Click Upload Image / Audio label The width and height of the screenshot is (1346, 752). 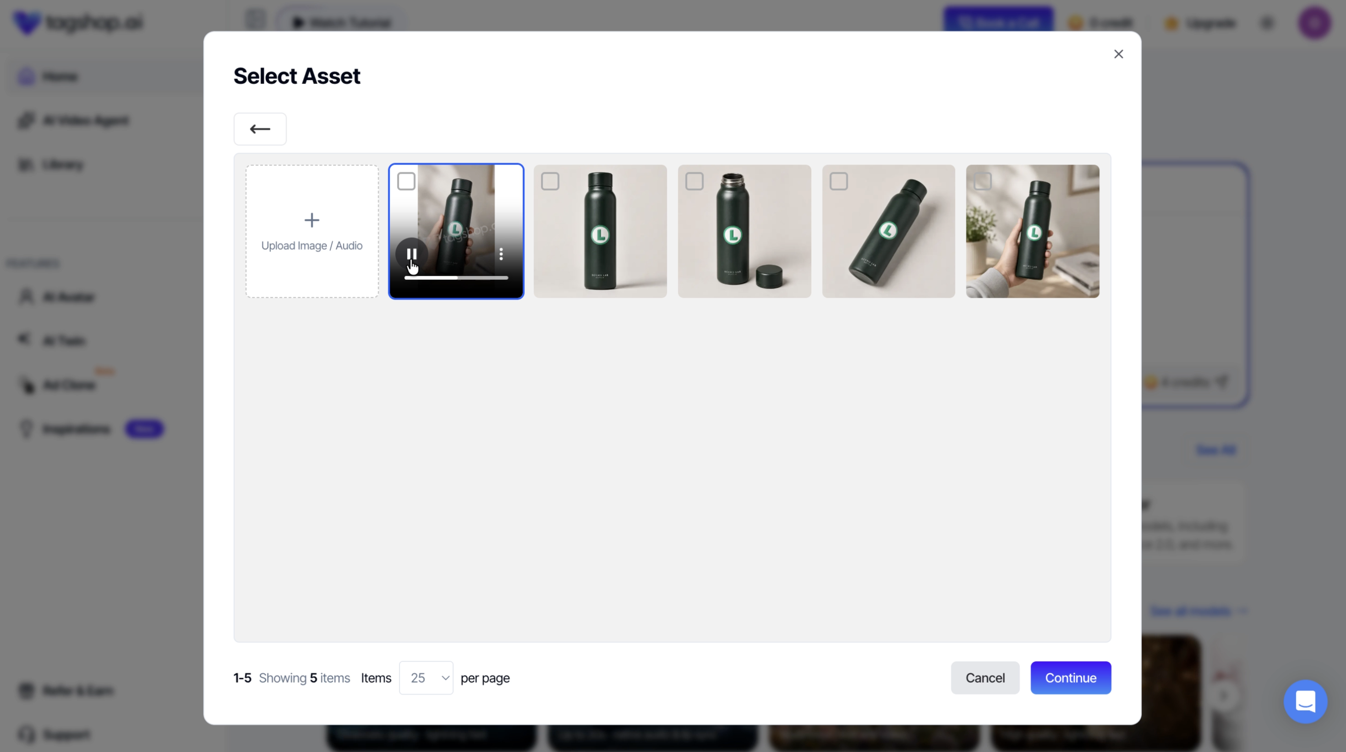coord(312,246)
